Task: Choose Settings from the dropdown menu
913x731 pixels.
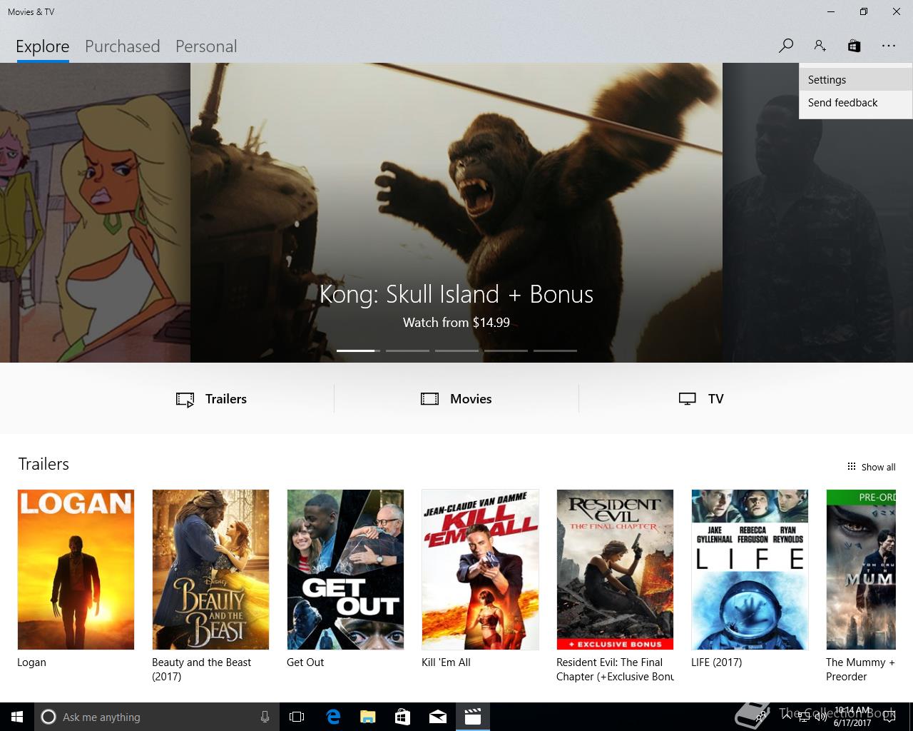Action: pos(855,80)
